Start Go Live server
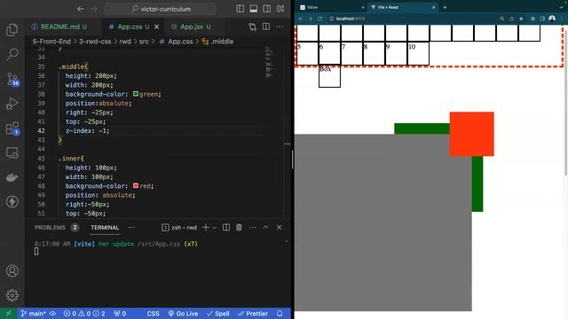Screen dimensions: 568x319 183,314
